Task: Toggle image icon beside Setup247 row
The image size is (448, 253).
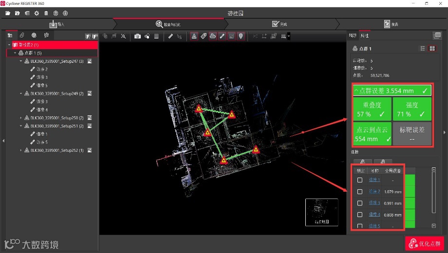Action: [x=90, y=61]
